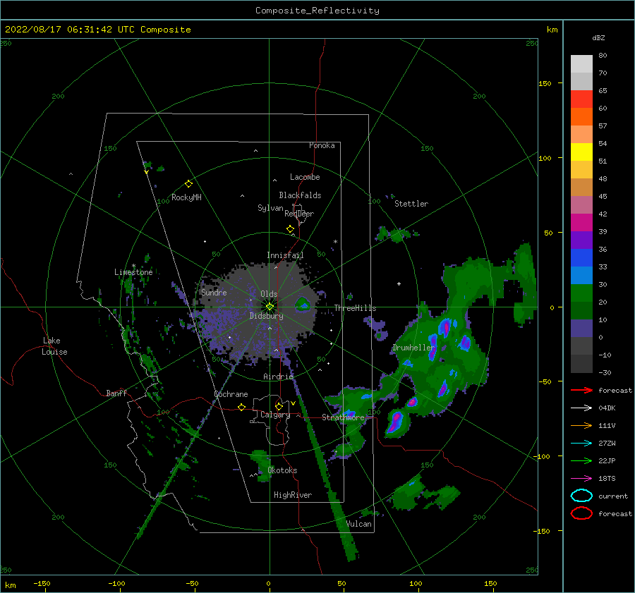Click the Calgary city label
This screenshot has width=635, height=593.
pyautogui.click(x=275, y=415)
